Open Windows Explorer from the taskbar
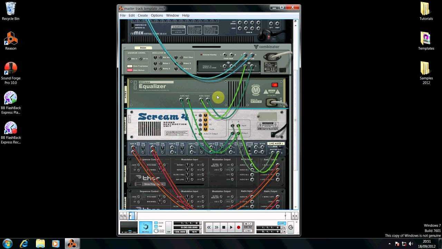The height and width of the screenshot is (249, 442). coord(40,244)
